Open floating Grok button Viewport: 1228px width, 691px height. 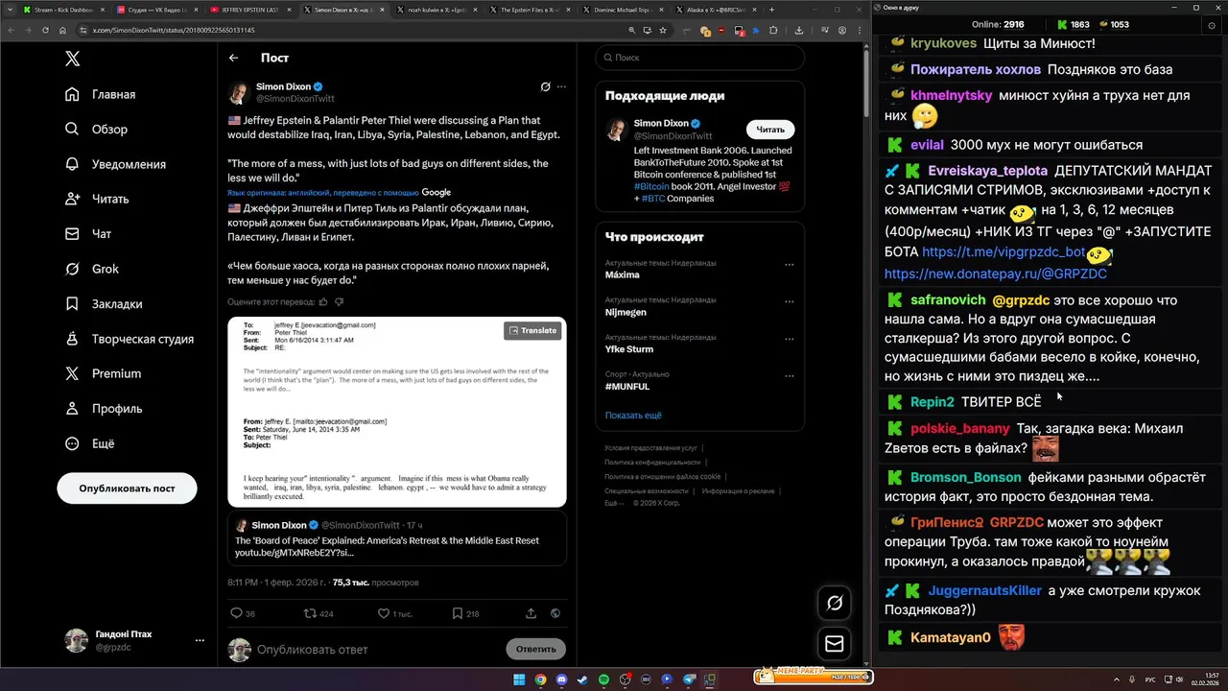(x=835, y=603)
